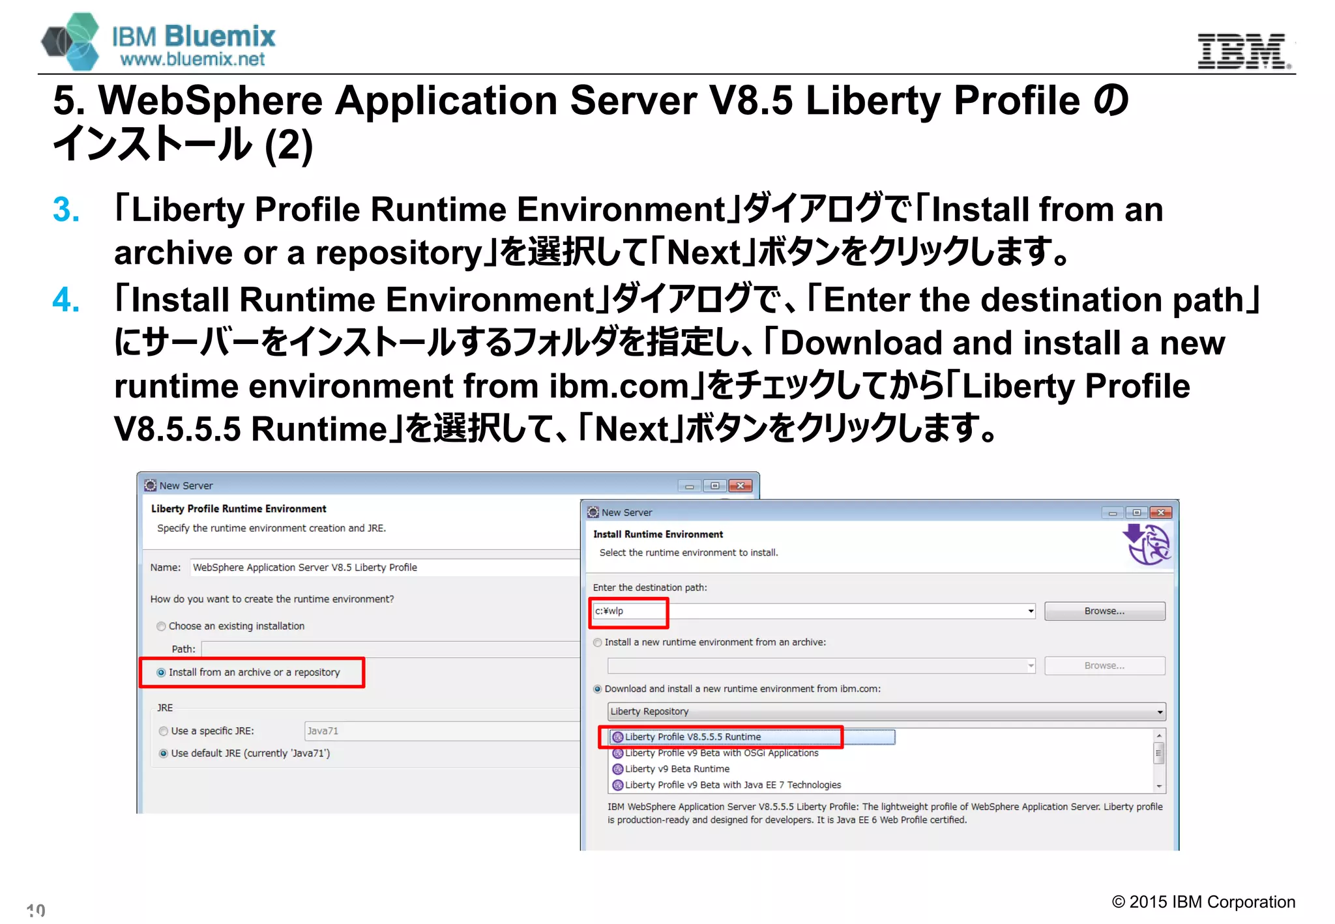Click the JRE group label
The width and height of the screenshot is (1335, 924).
(x=165, y=708)
